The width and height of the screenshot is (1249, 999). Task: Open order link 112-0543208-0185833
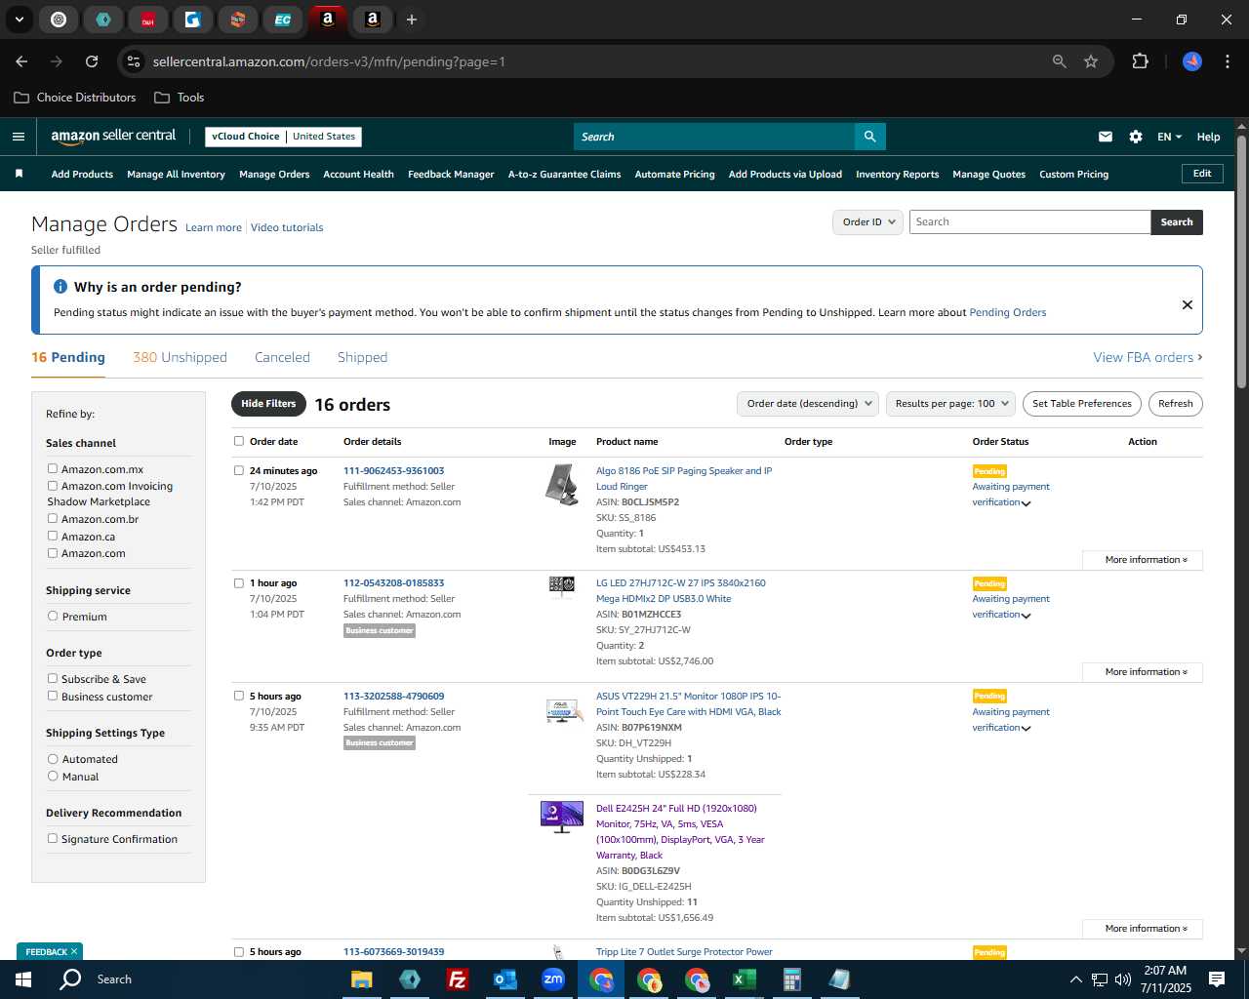click(393, 583)
